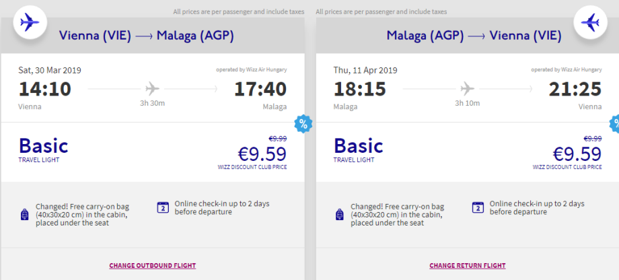Click the outbound airplane logo circle

(29, 24)
